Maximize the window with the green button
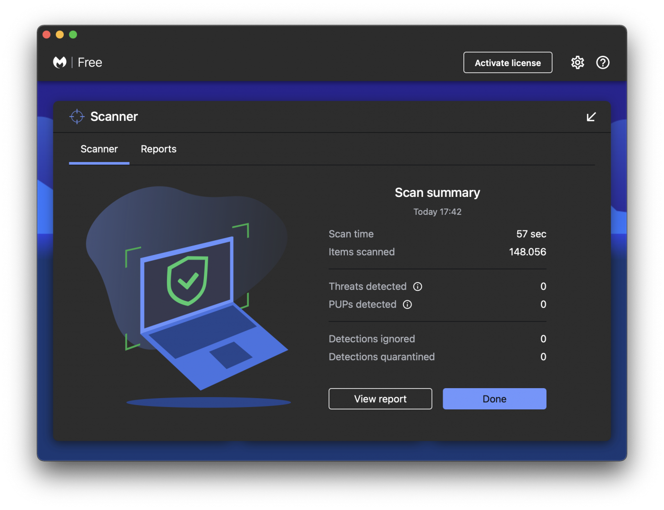Screen dimensions: 664x510 point(73,34)
